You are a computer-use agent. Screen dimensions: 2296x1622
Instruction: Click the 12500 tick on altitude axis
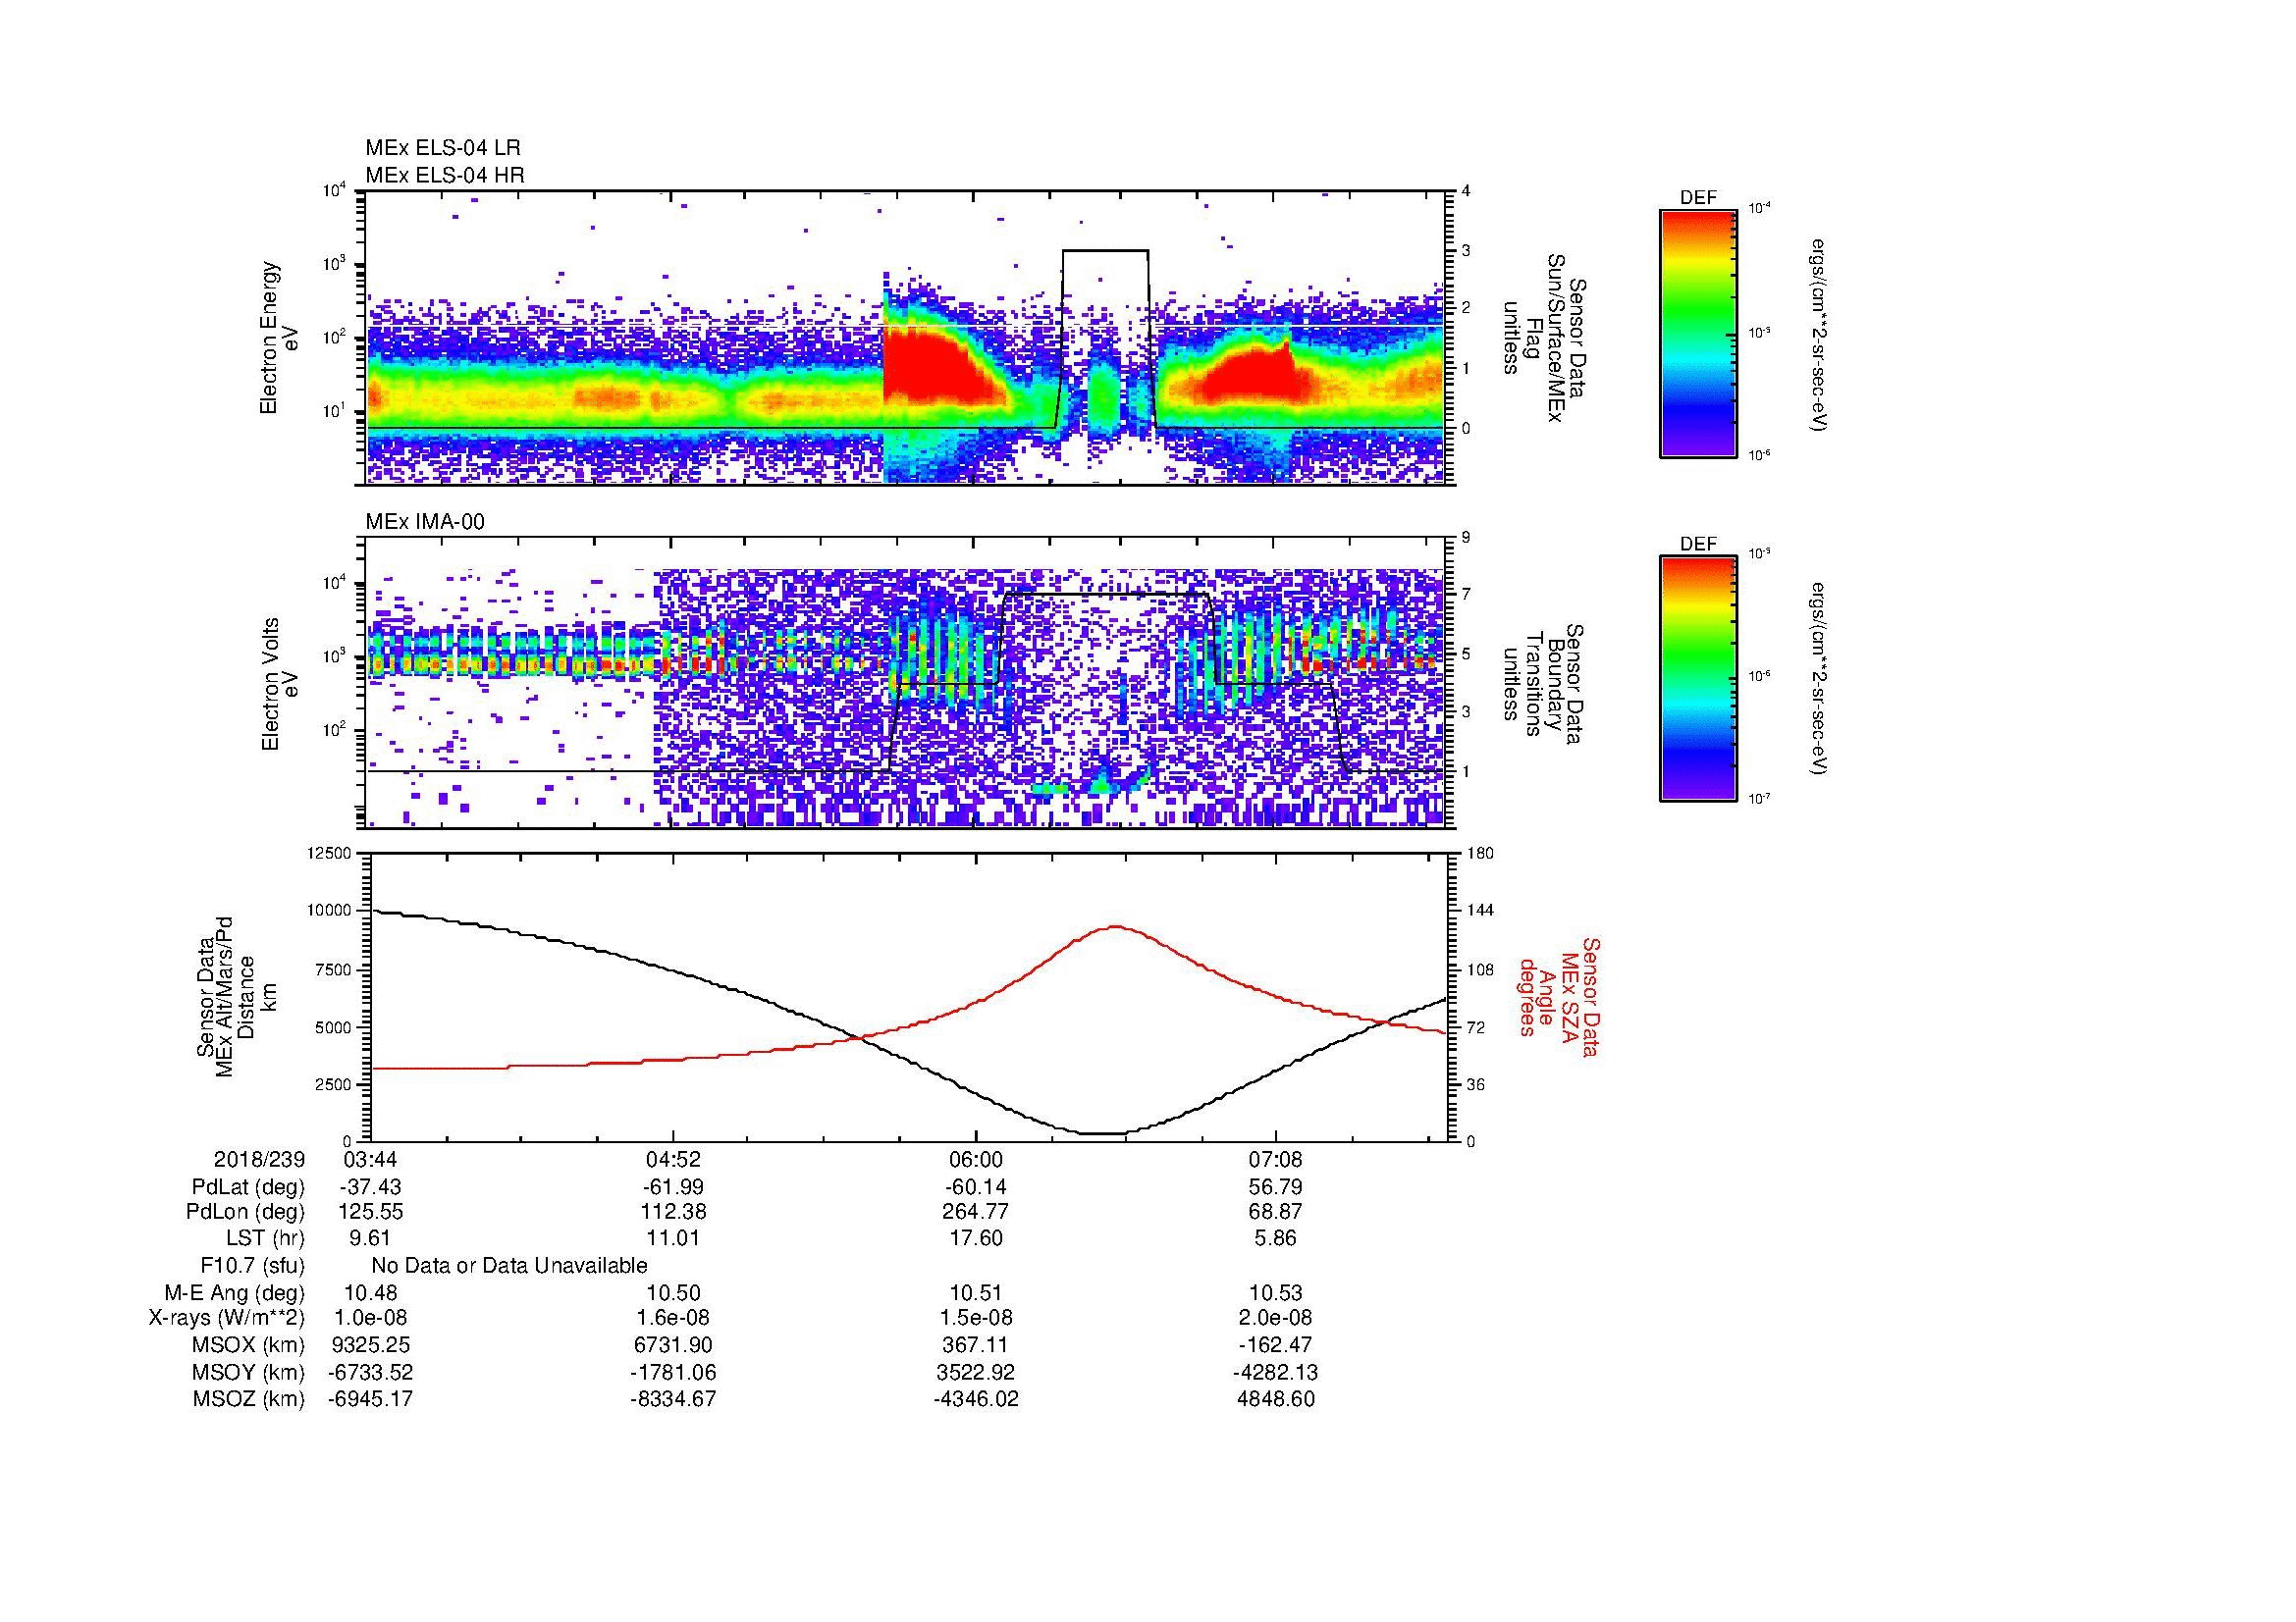coord(328,853)
